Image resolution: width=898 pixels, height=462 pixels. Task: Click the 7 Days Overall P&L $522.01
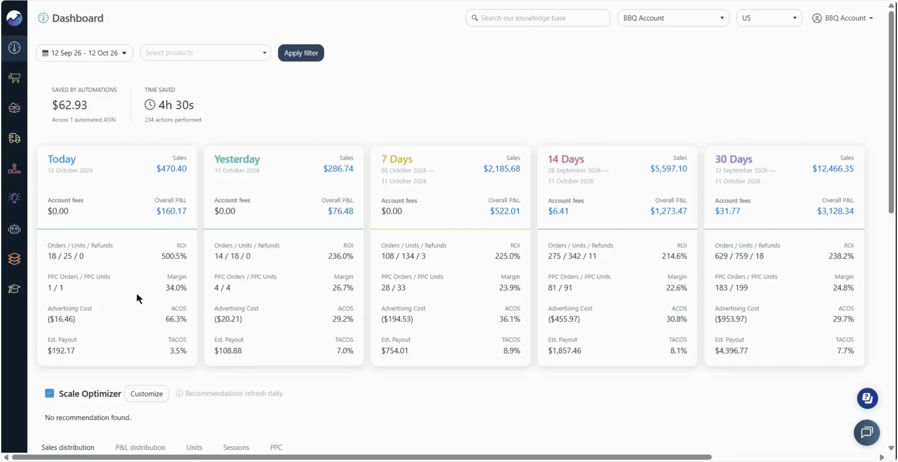pyautogui.click(x=505, y=211)
